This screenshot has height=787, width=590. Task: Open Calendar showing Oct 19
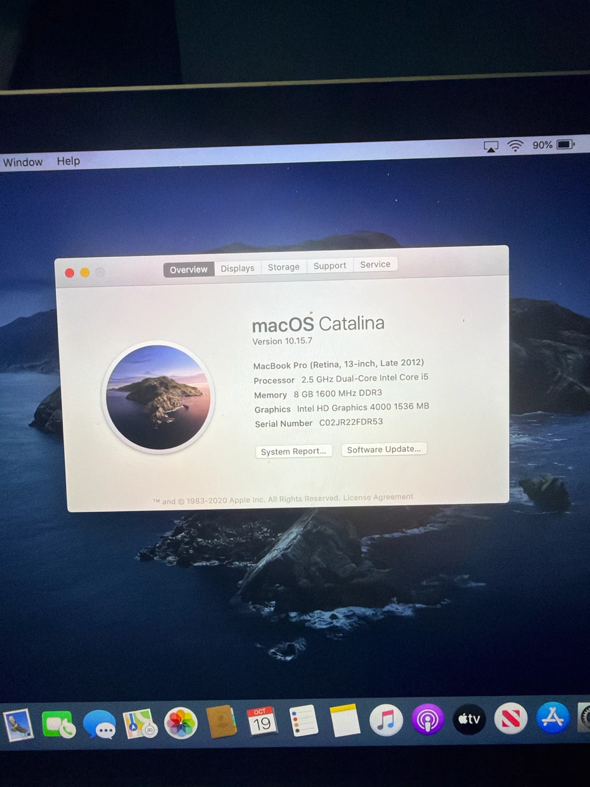(262, 721)
